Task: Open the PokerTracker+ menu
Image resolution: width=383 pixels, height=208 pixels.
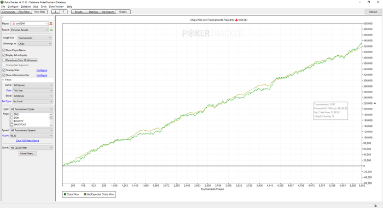Action: (x=57, y=7)
